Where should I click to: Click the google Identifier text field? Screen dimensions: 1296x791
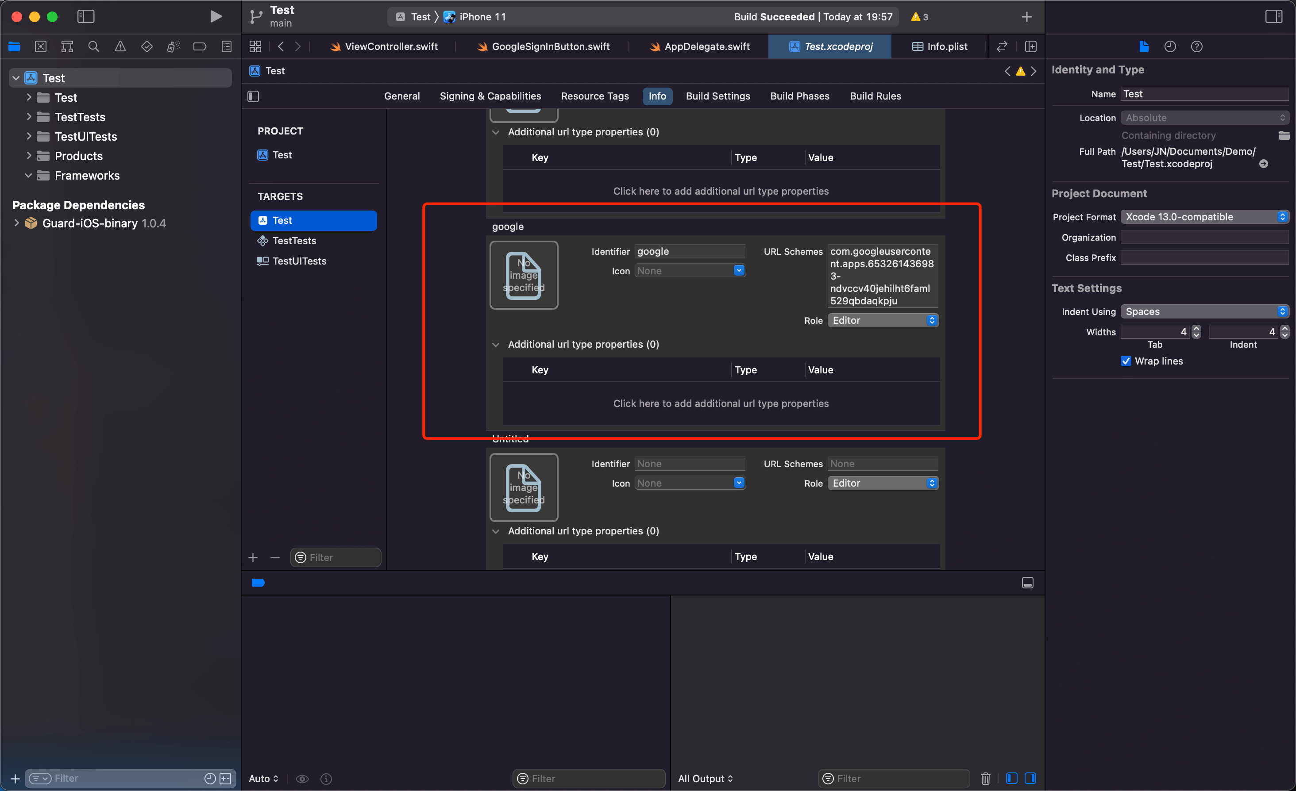click(x=689, y=251)
